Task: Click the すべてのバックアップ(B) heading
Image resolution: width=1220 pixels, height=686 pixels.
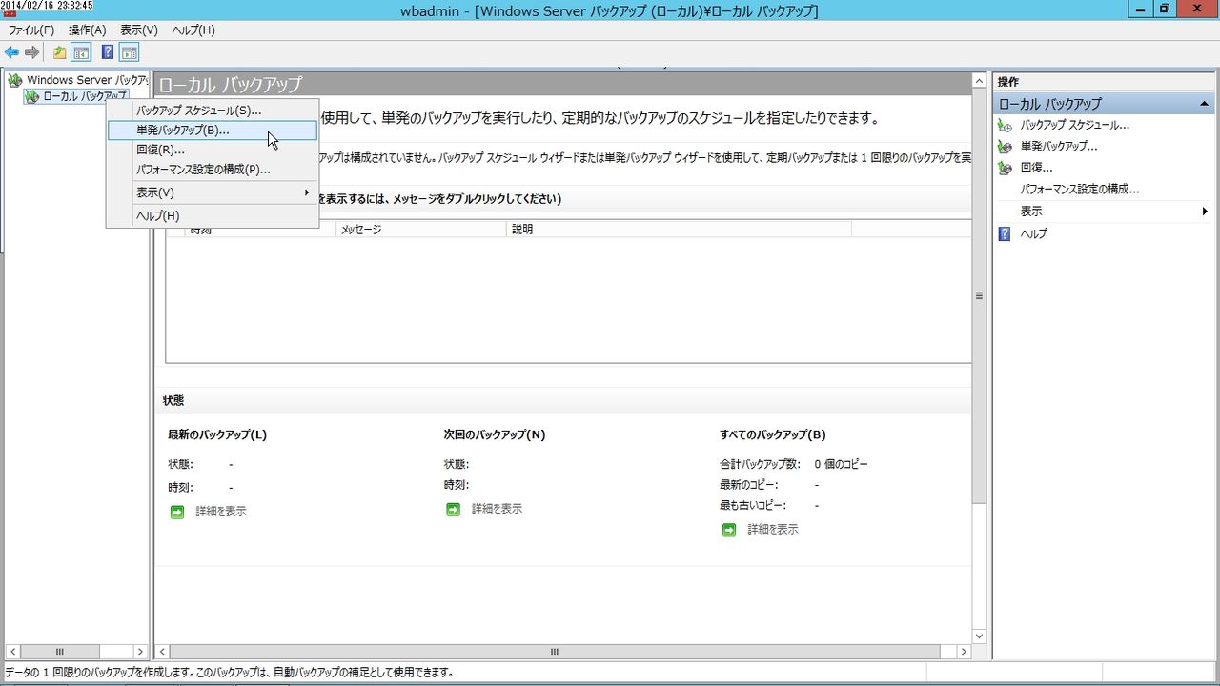Action: [x=773, y=434]
